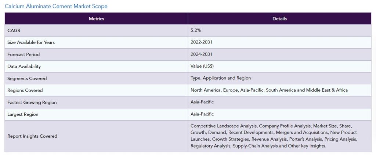
Task: Click the Value (US$) cell
Action: point(279,66)
